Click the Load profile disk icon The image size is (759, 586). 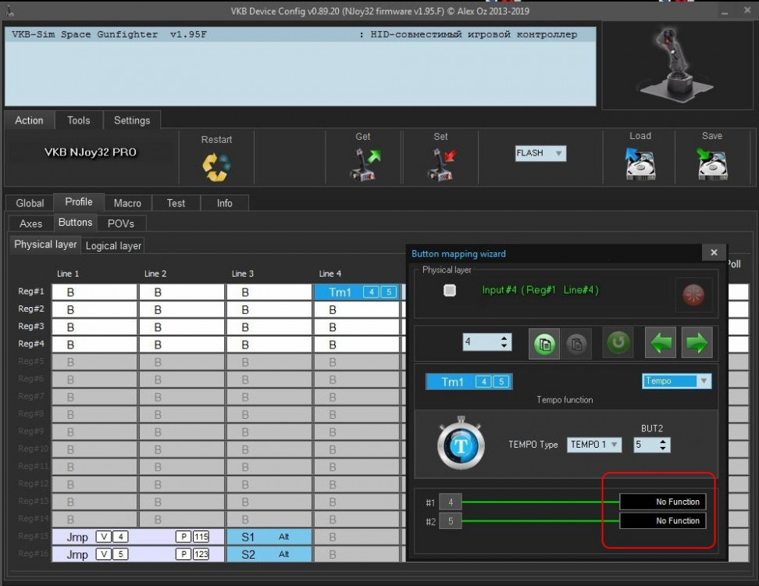pos(640,163)
